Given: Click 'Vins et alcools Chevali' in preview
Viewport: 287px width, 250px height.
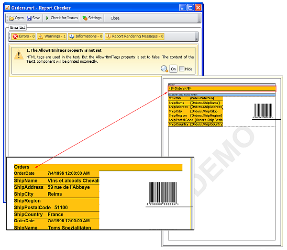Looking at the screenshot, I should 73,181.
